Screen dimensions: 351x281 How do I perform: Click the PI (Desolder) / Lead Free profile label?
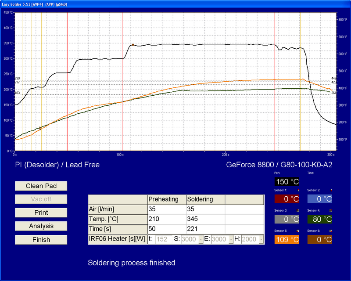(57, 165)
